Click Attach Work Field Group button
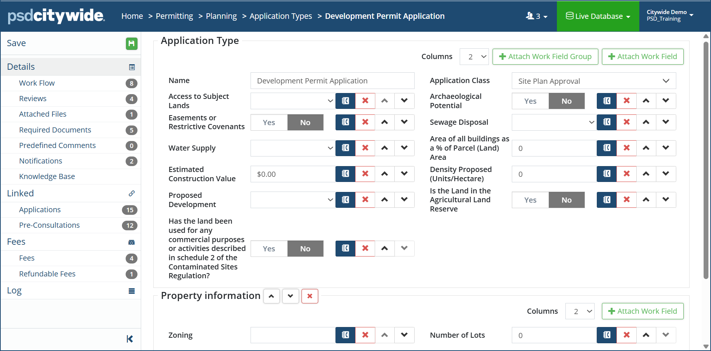The width and height of the screenshot is (711, 351). point(545,56)
